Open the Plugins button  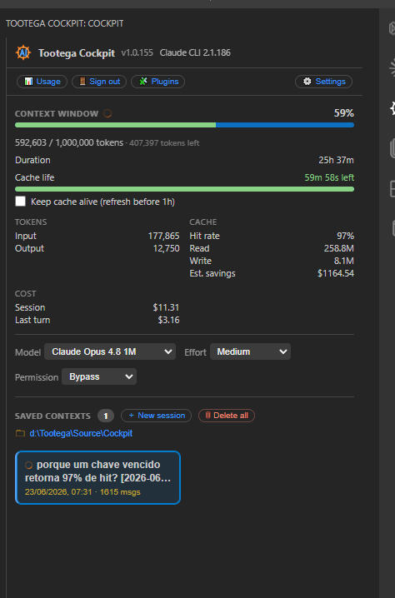pos(158,82)
